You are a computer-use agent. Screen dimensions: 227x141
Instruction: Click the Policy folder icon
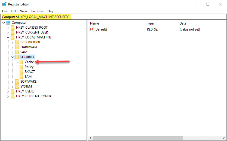coord(22,67)
